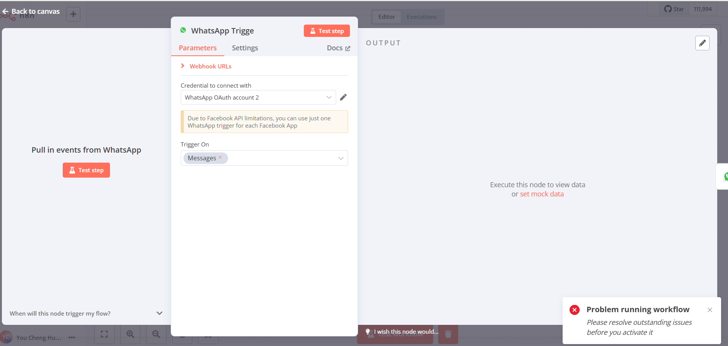Switch to Settings tab
This screenshot has width=728, height=346.
[245, 48]
